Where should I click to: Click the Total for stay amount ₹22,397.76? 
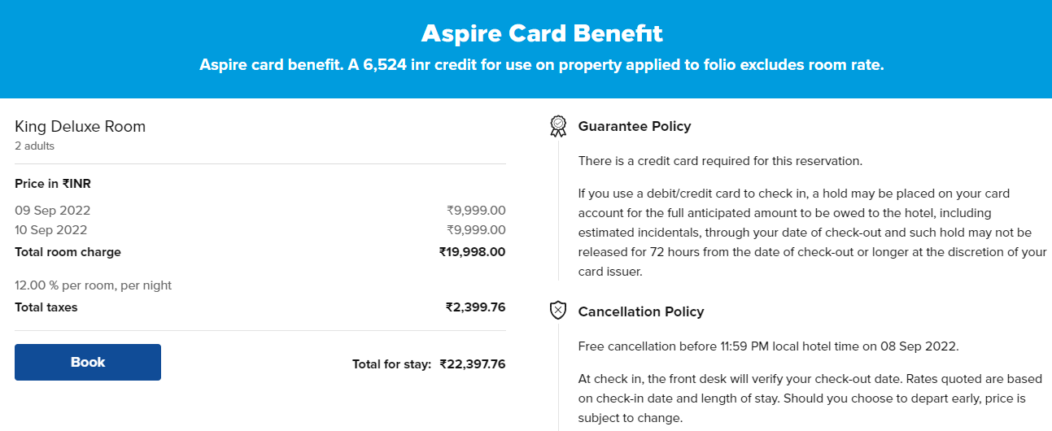pyautogui.click(x=473, y=364)
